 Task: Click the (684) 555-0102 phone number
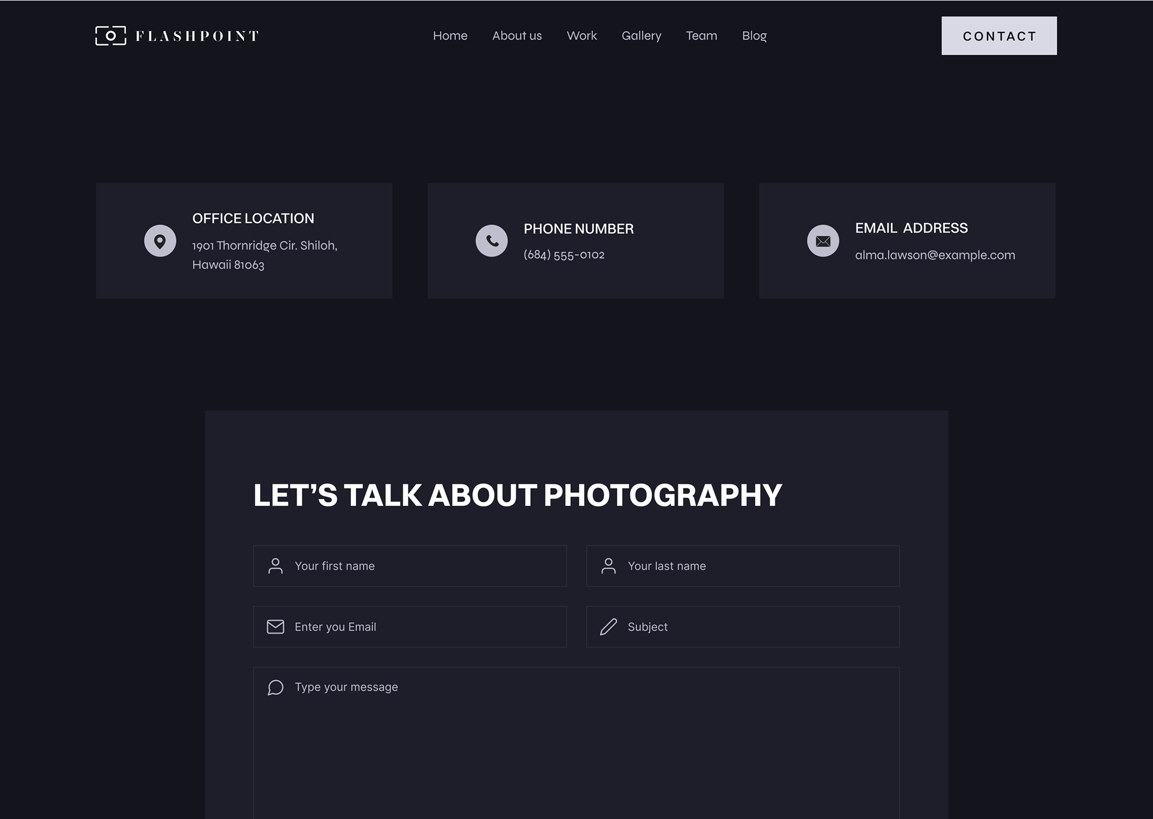(x=564, y=255)
